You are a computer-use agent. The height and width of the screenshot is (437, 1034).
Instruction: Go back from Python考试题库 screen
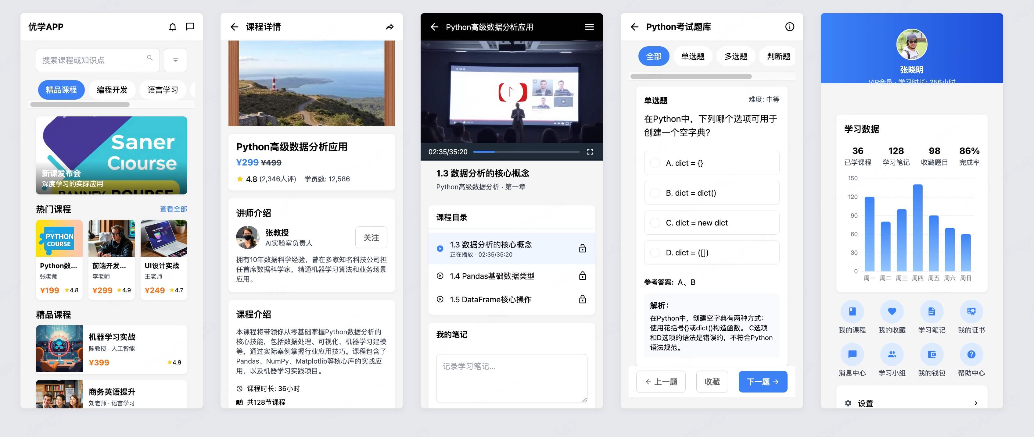pos(635,27)
